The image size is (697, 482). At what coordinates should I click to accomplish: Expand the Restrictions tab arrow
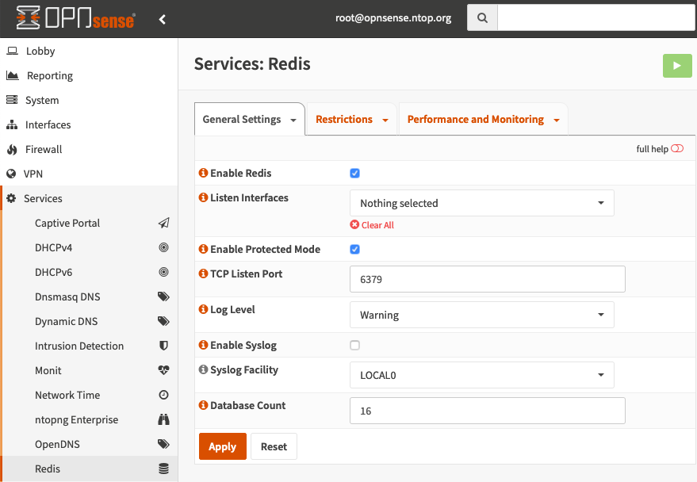click(x=385, y=120)
